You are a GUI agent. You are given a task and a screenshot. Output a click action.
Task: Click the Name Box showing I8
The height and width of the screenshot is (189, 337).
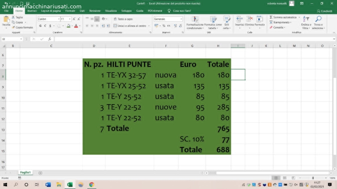pos(12,39)
